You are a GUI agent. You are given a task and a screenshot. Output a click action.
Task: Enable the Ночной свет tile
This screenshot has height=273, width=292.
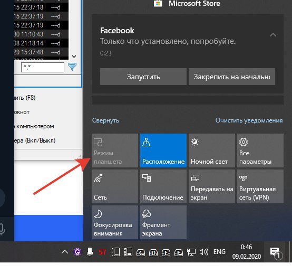pyautogui.click(x=212, y=150)
